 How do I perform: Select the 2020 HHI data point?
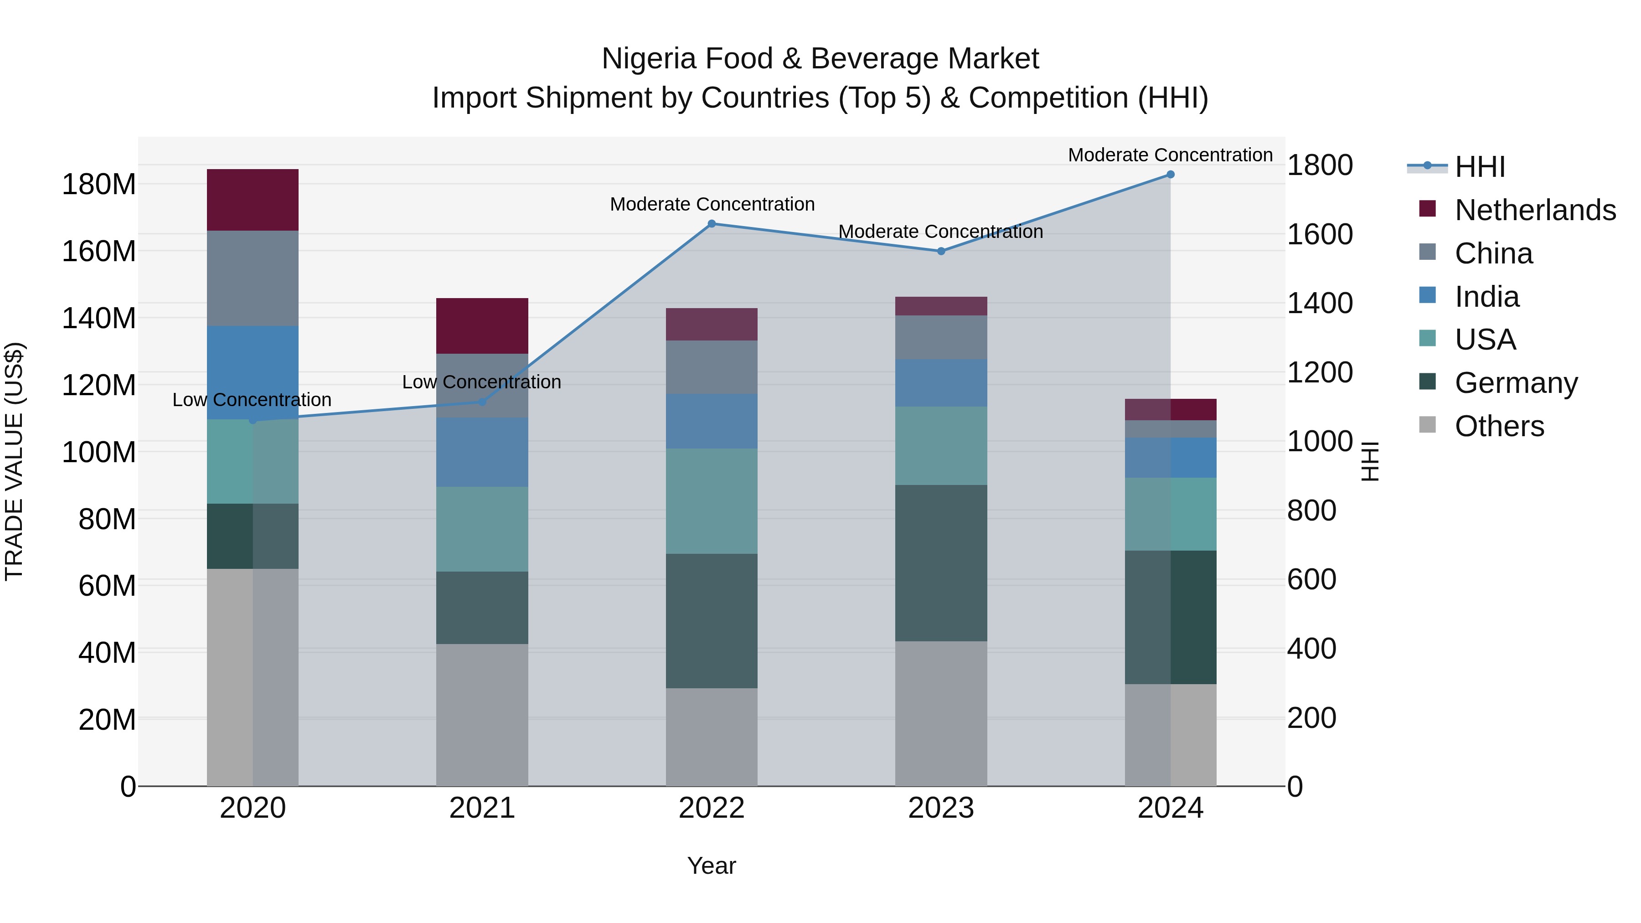(x=253, y=420)
